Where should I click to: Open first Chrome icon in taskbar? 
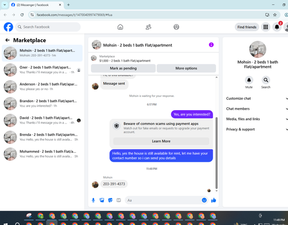40,216
